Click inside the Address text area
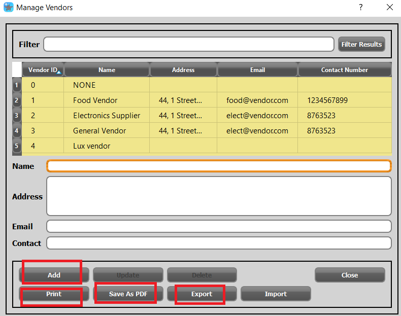Viewport: 401px width, 316px height. pos(219,196)
